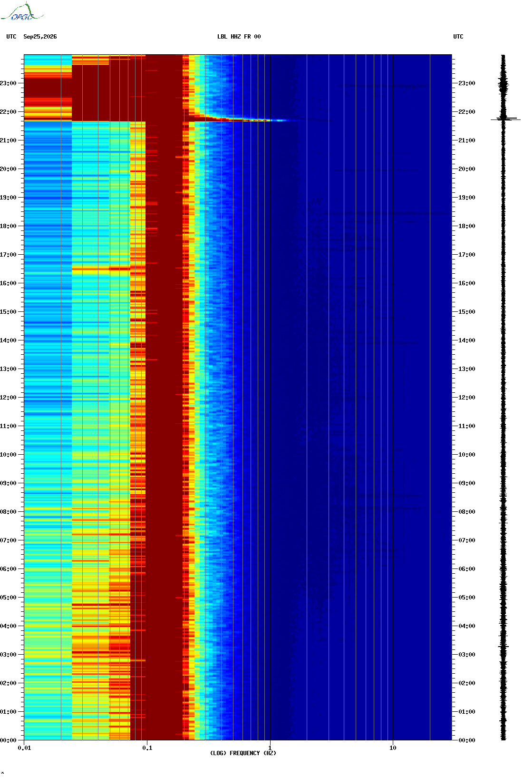Click the left 03:00 time label
The height and width of the screenshot is (778, 524).
click(8, 655)
